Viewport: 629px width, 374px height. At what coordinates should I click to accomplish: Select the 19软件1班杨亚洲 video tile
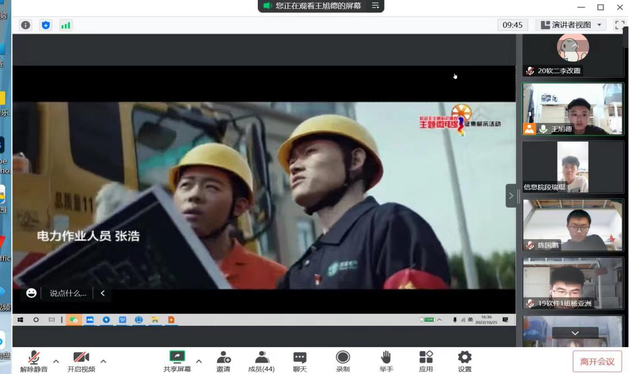(x=573, y=284)
